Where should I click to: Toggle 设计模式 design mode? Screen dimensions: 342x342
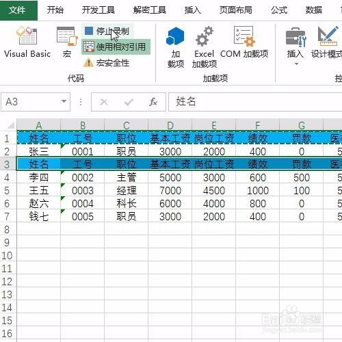[326, 42]
